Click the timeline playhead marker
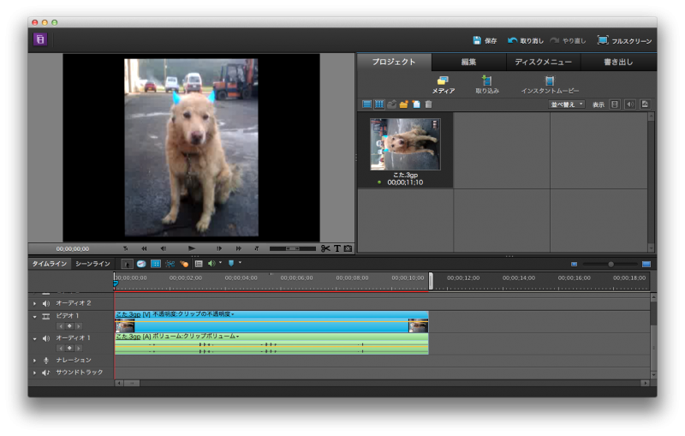The height and width of the screenshot is (436, 685). [116, 284]
